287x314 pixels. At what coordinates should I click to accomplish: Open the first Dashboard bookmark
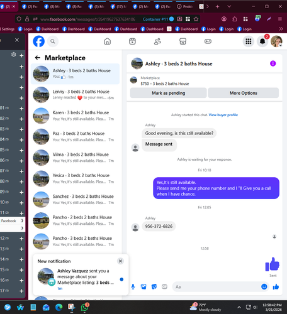(47, 29)
